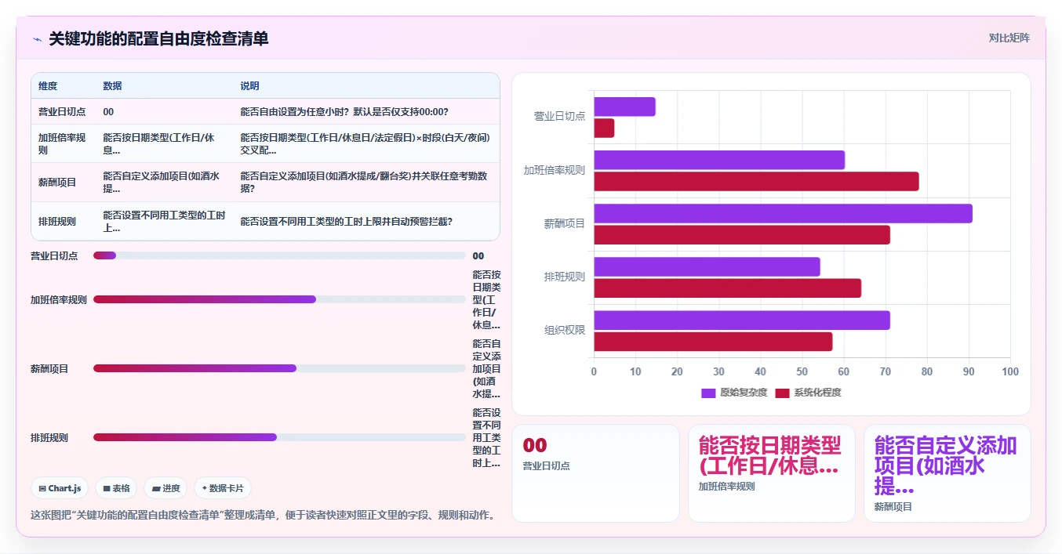Image resolution: width=1062 pixels, height=554 pixels.
Task: Click the 00 data card for 营业日切点
Action: pyautogui.click(x=595, y=473)
